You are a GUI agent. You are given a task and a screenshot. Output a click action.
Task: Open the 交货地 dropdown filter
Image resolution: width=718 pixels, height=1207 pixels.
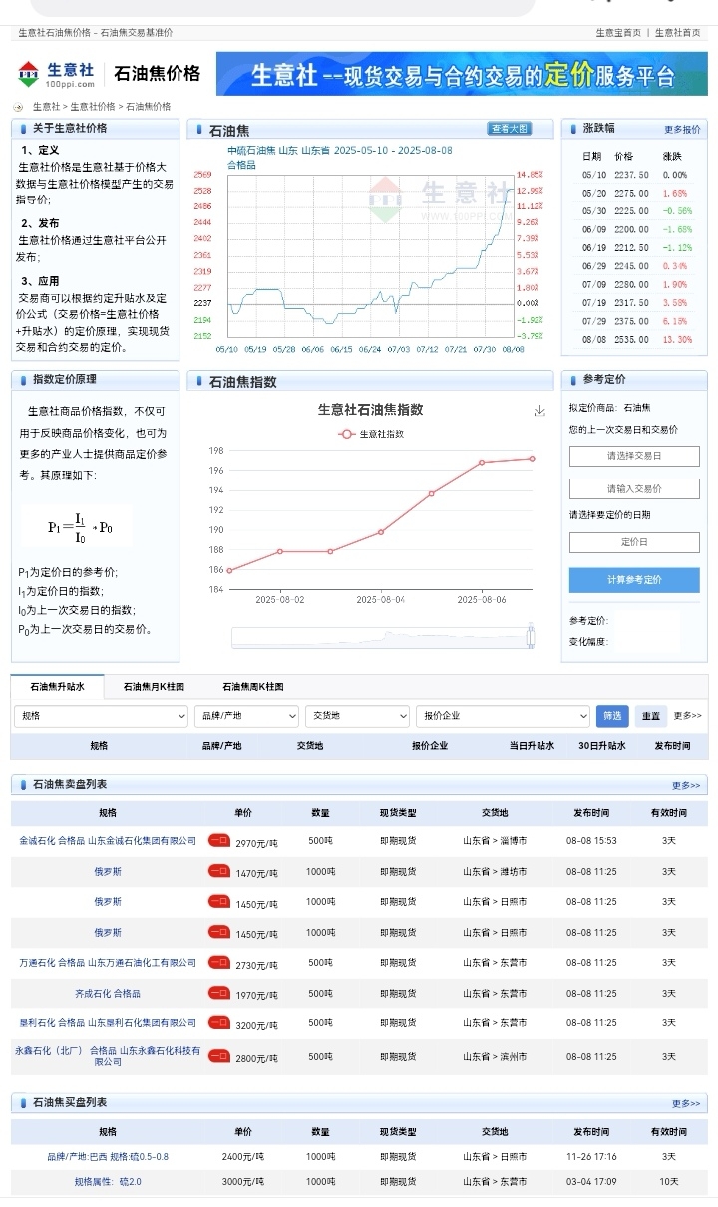coord(357,716)
